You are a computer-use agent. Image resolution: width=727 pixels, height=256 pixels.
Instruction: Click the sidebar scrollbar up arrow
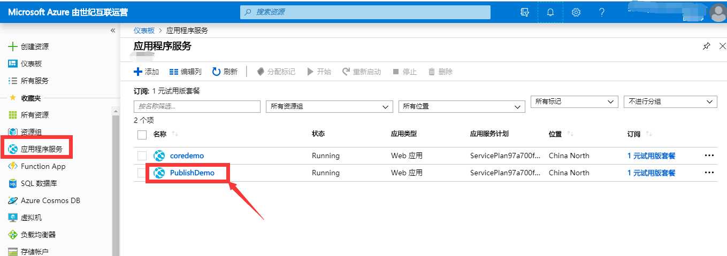click(116, 111)
